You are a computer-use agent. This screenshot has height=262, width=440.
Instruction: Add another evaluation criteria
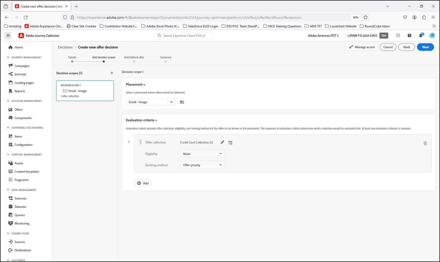pos(143,183)
